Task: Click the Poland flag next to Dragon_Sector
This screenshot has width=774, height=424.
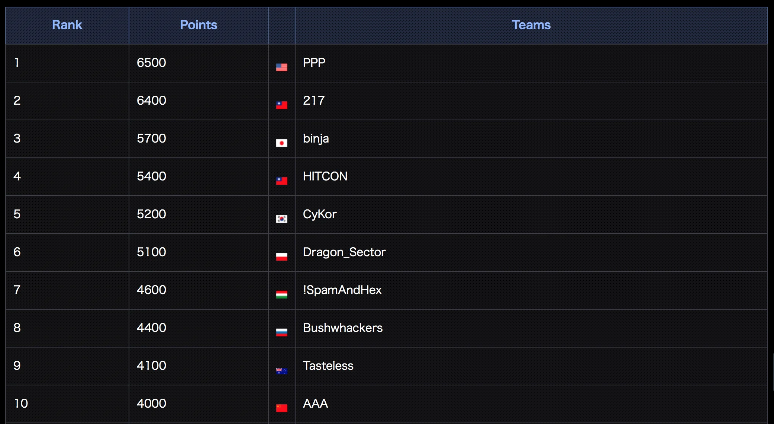Action: [281, 257]
